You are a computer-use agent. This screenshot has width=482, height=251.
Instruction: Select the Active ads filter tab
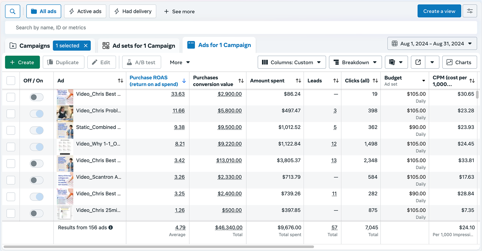(x=85, y=11)
